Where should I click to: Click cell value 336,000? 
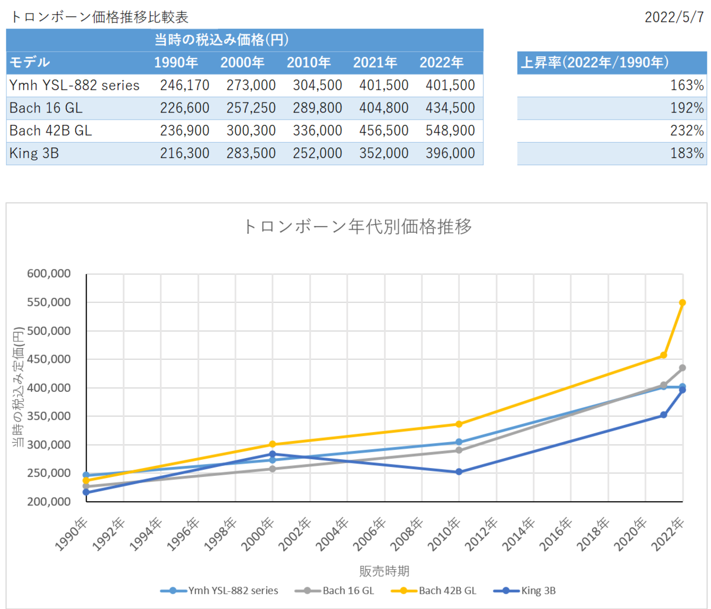point(318,130)
